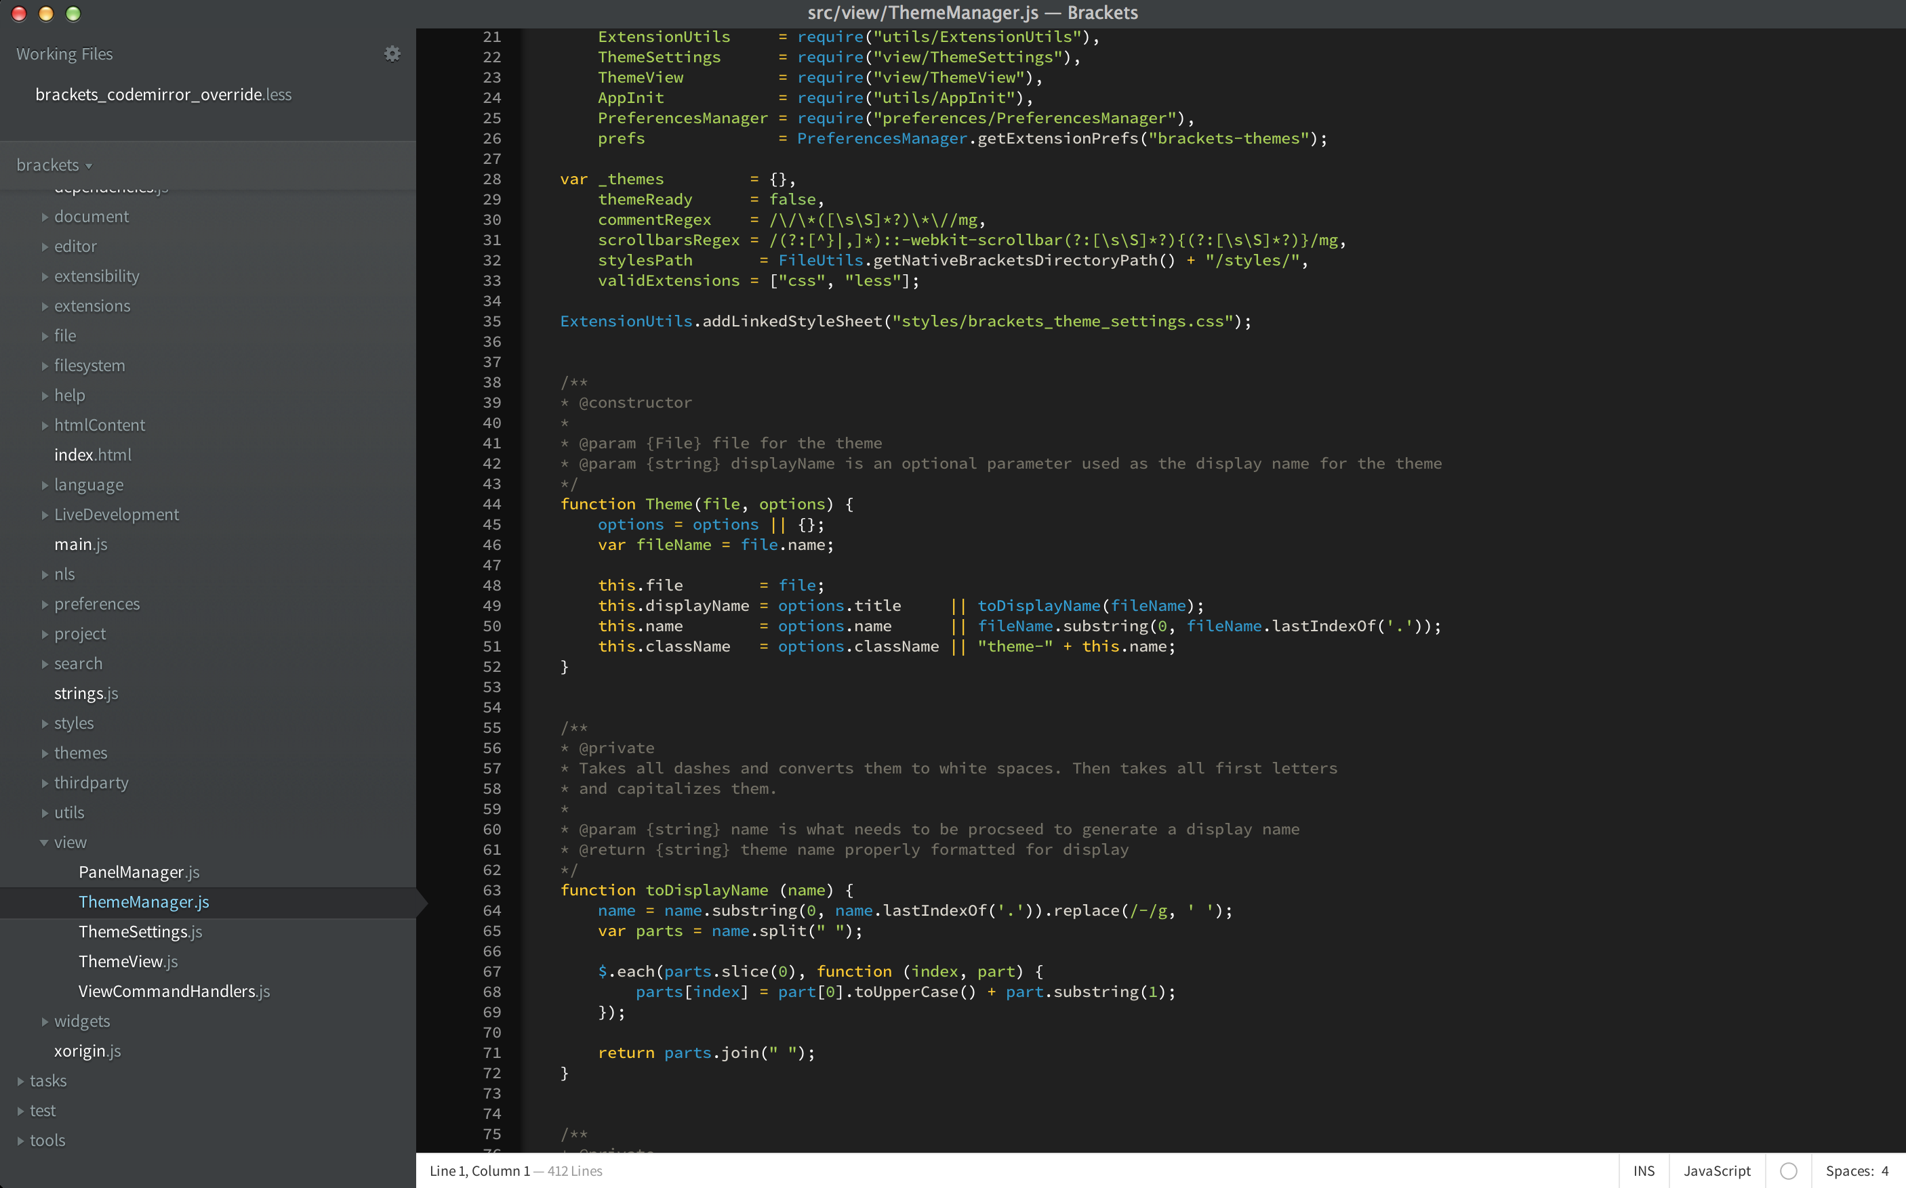
Task: Open the JavaScript language mode selector
Action: pos(1716,1170)
